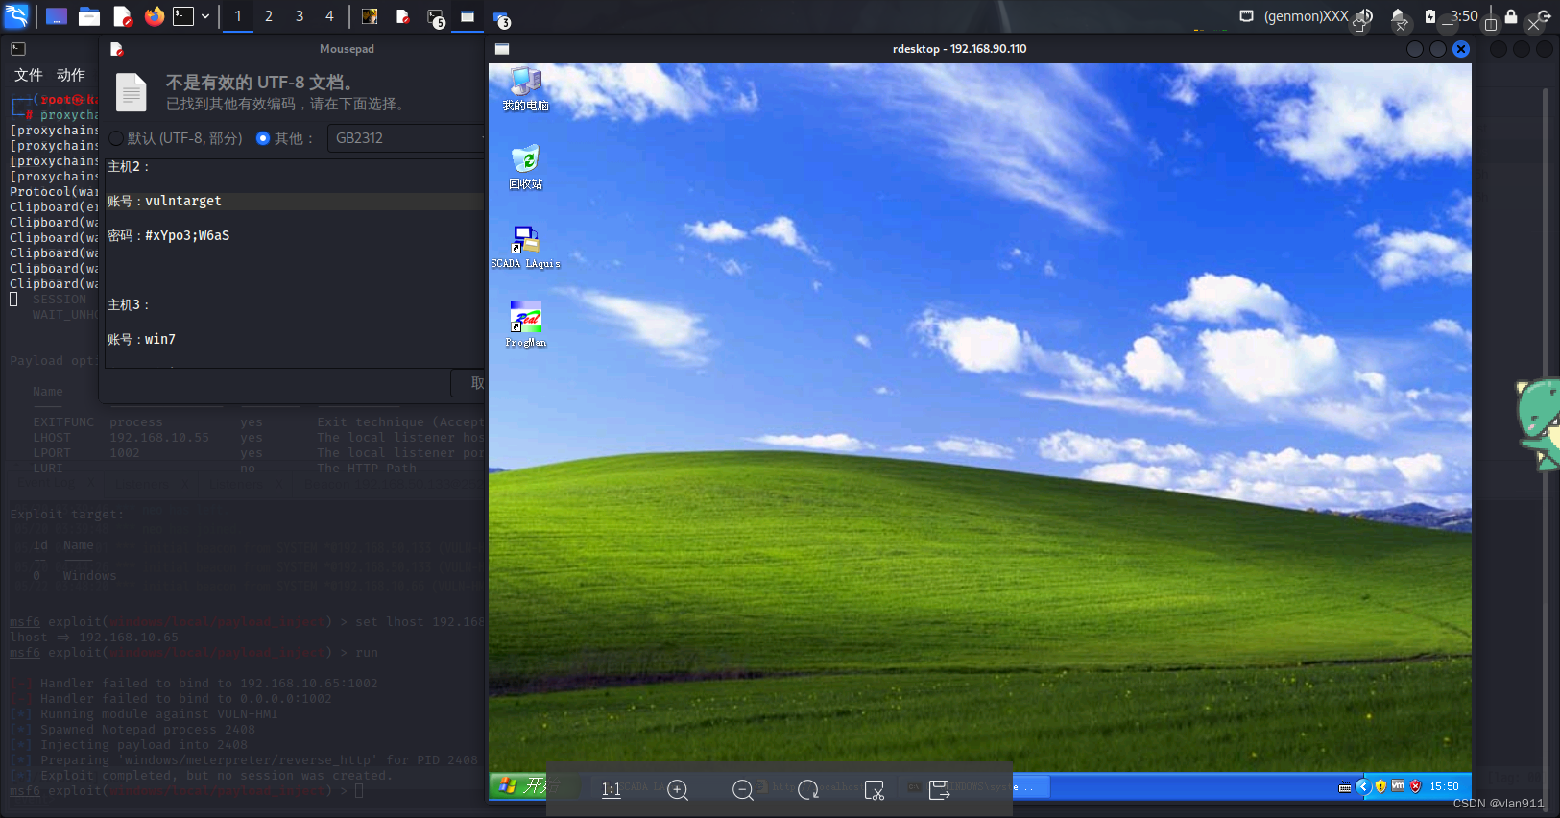Launch Firefox from the top panel
Viewport: 1560px width, 818px height.
tap(154, 16)
